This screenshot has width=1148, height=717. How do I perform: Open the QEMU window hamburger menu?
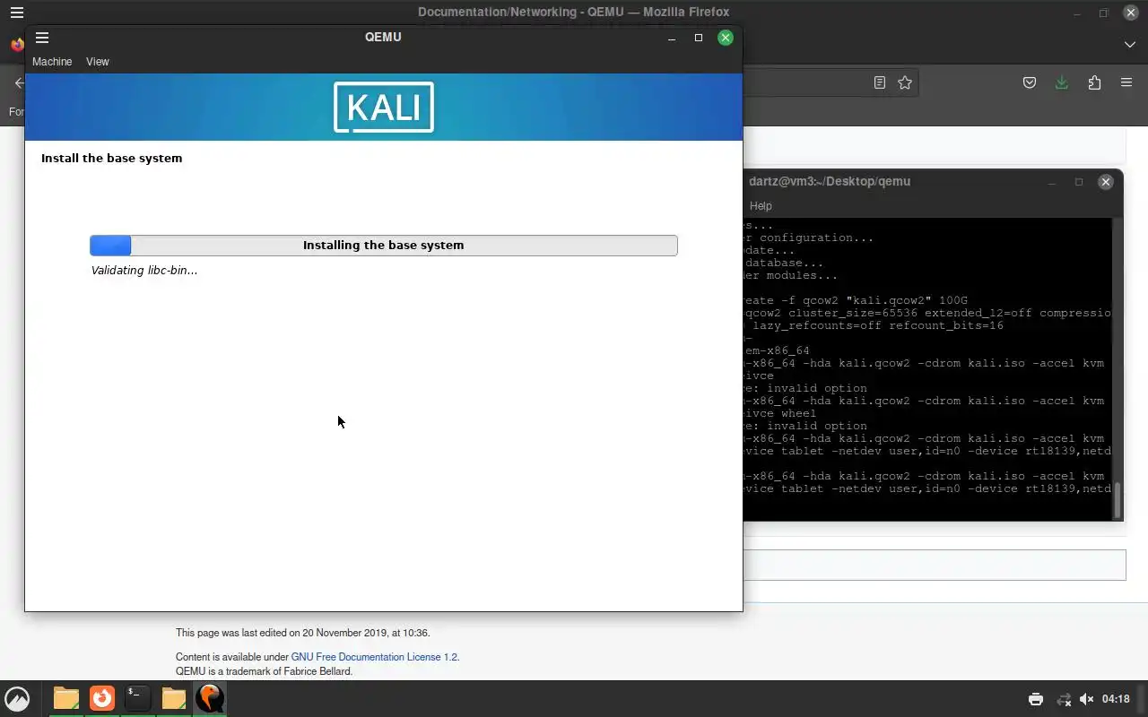tap(42, 38)
